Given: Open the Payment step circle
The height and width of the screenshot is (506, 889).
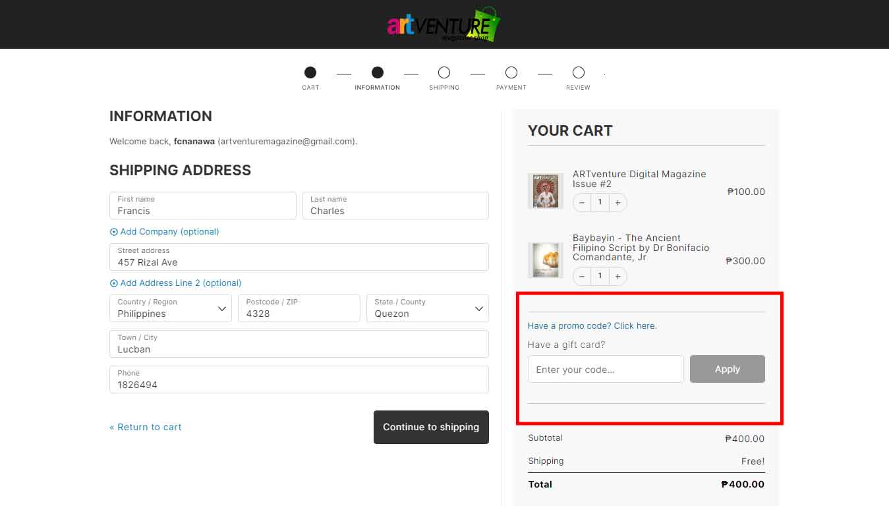Looking at the screenshot, I should pyautogui.click(x=511, y=72).
